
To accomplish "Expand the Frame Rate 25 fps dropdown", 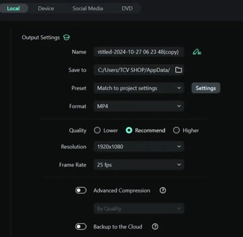I will pos(139,164).
